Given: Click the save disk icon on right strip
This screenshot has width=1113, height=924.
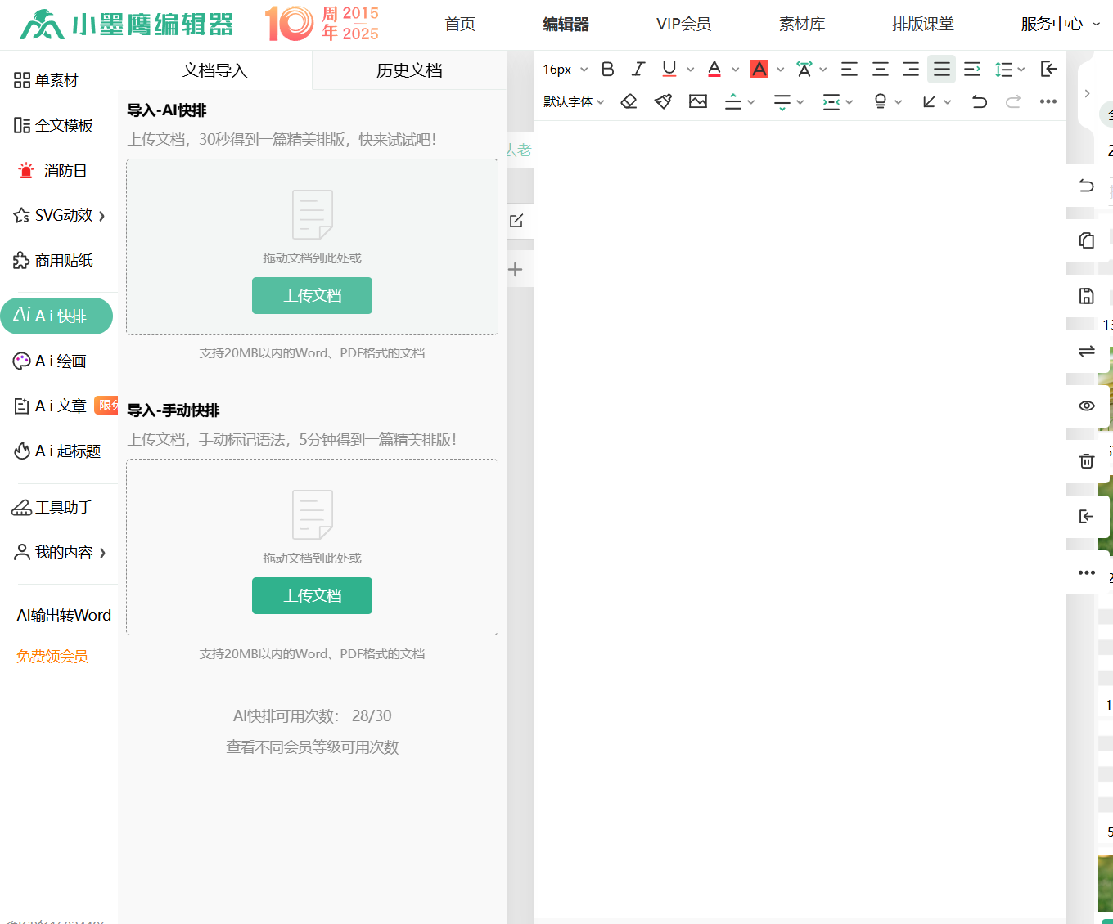Looking at the screenshot, I should pyautogui.click(x=1087, y=296).
